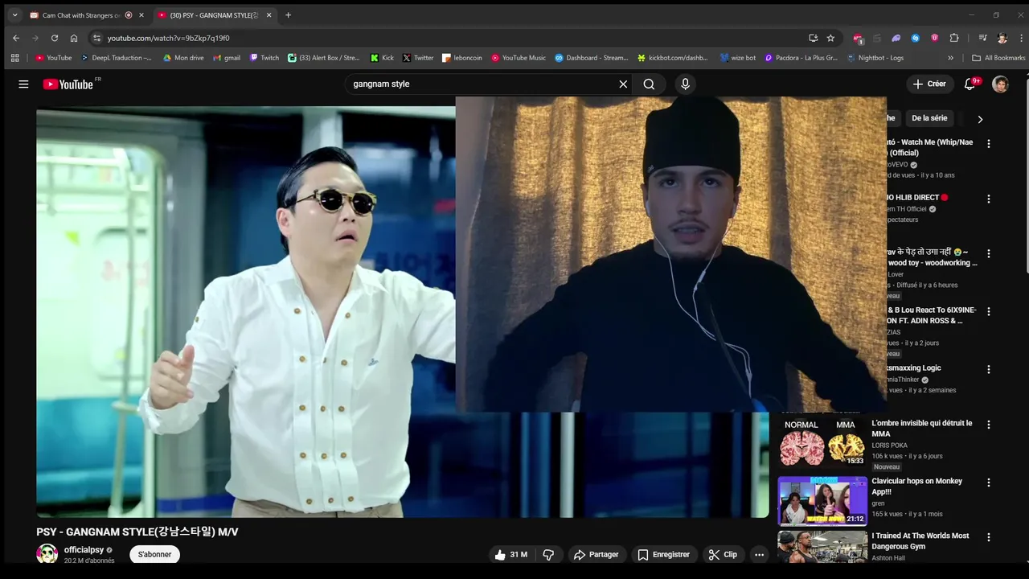1029x579 pixels.
Task: Open the Twitter bookmark
Action: (x=418, y=58)
